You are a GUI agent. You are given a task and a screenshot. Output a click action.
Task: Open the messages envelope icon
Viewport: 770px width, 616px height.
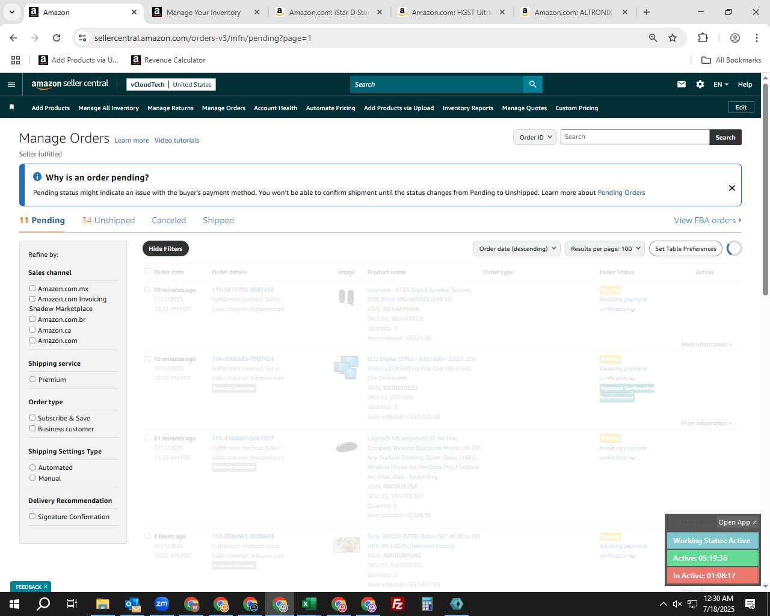tap(682, 84)
